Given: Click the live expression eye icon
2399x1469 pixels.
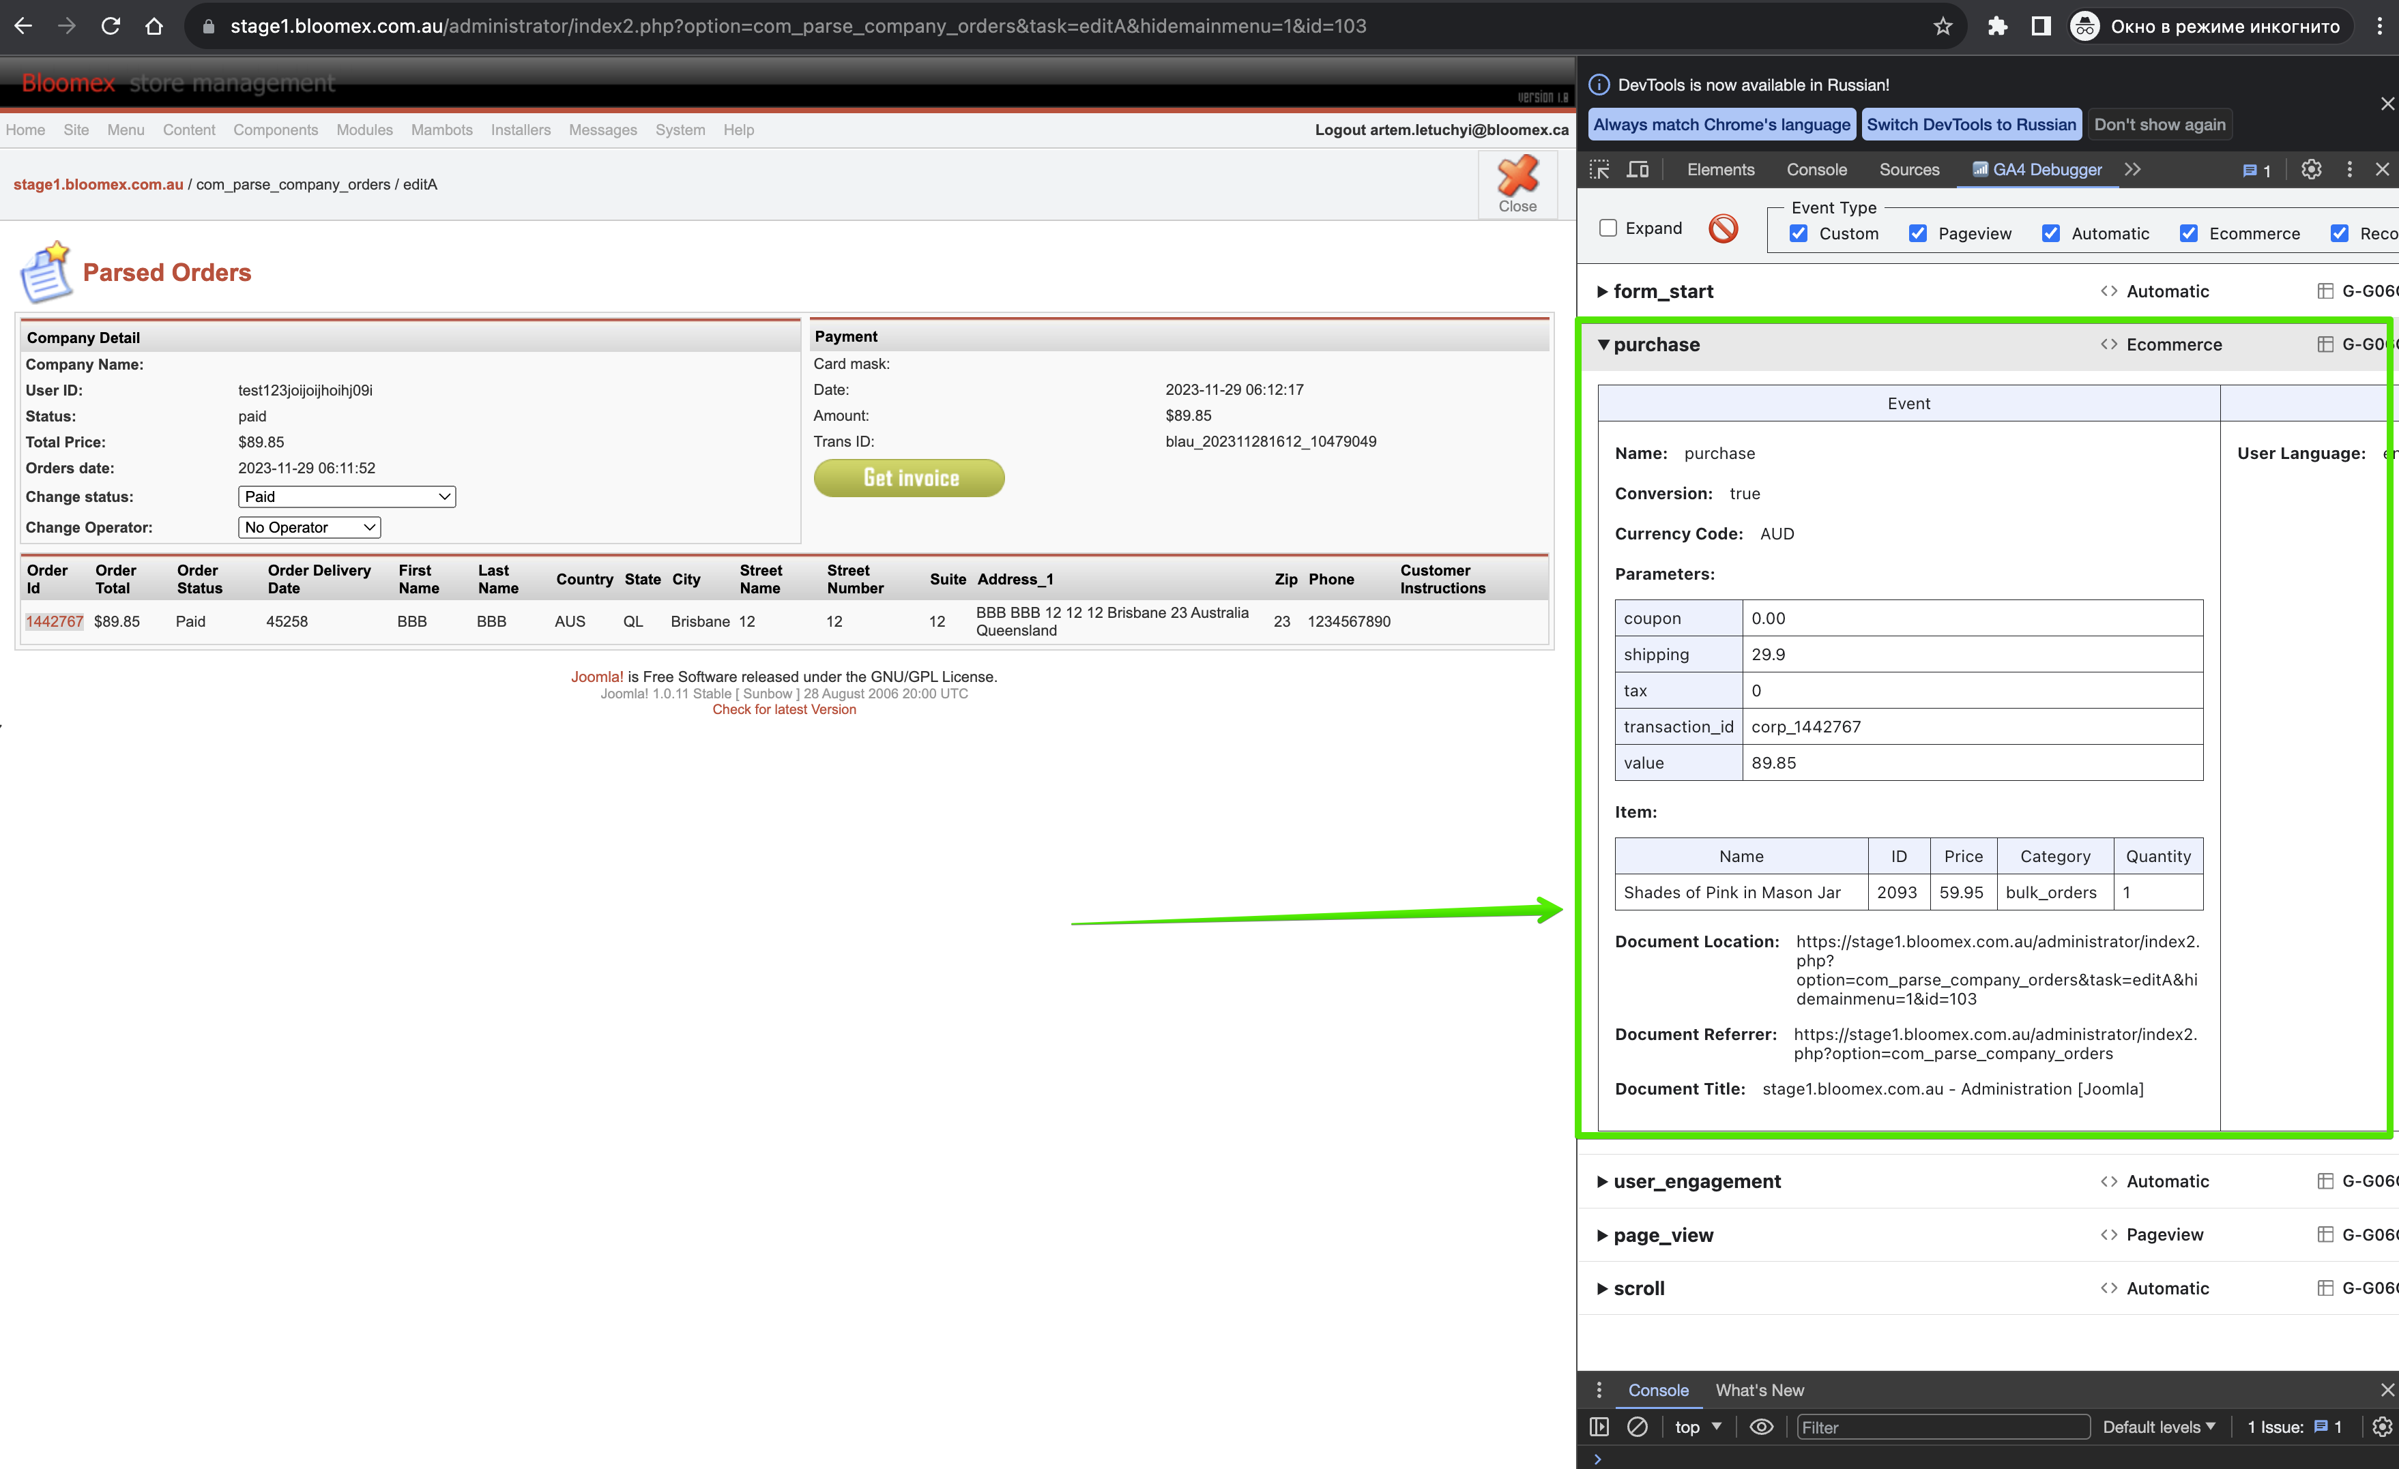Looking at the screenshot, I should tap(1761, 1426).
